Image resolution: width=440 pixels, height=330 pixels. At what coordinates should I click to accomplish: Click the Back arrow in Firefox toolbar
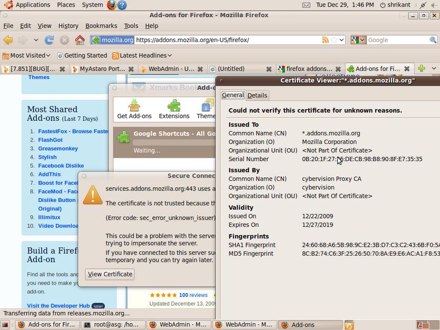[x=8, y=40]
